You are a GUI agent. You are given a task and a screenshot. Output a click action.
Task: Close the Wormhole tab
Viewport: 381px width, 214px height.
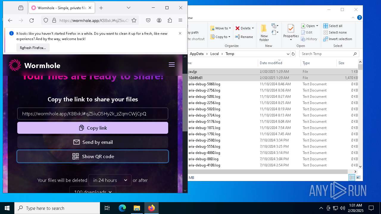click(90, 8)
